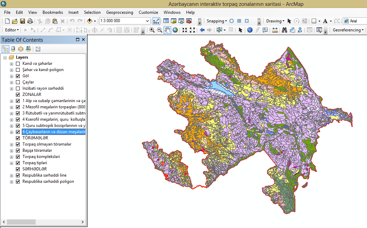
Task: Select the Pan hand tool
Action: [167, 30]
